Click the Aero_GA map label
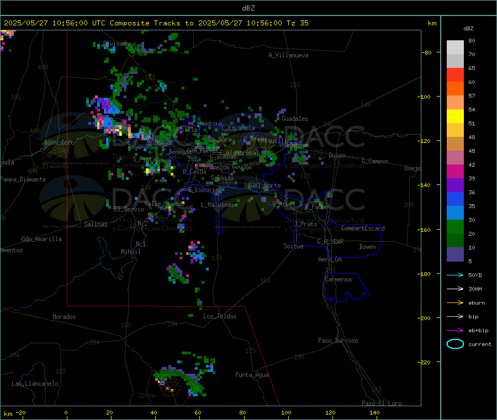The height and width of the screenshot is (420, 497). (x=330, y=260)
